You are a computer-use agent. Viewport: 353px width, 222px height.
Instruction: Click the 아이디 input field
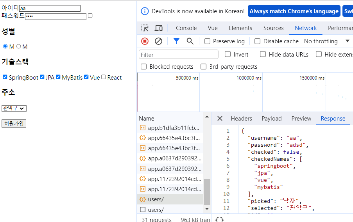point(50,8)
